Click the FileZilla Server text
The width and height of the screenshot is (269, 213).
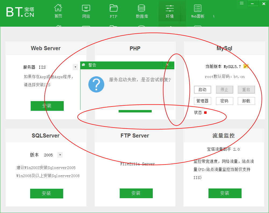(137, 164)
